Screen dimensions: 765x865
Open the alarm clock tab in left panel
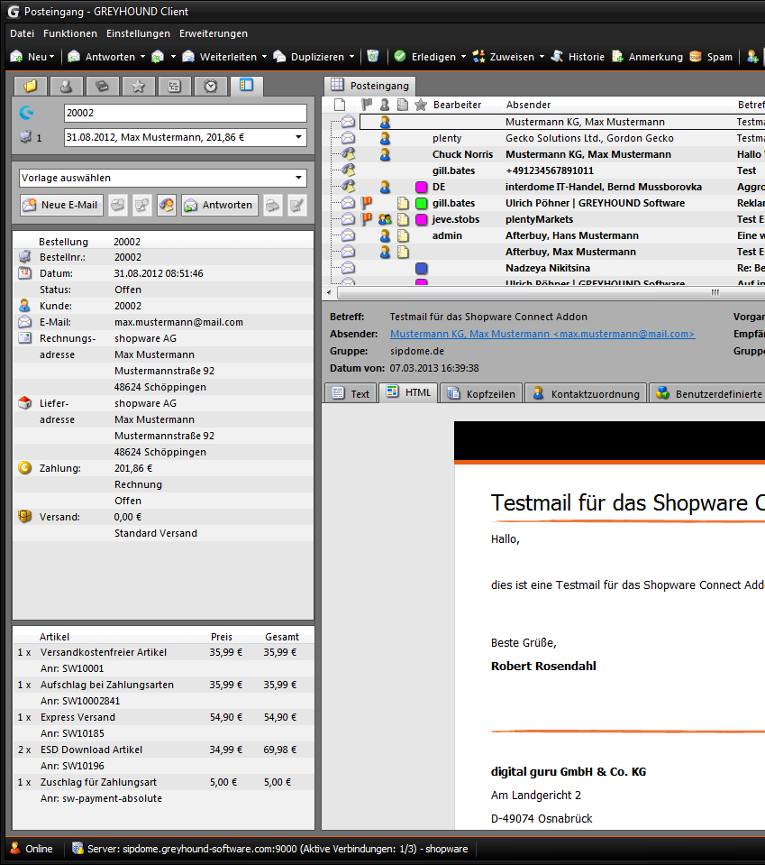click(x=211, y=86)
